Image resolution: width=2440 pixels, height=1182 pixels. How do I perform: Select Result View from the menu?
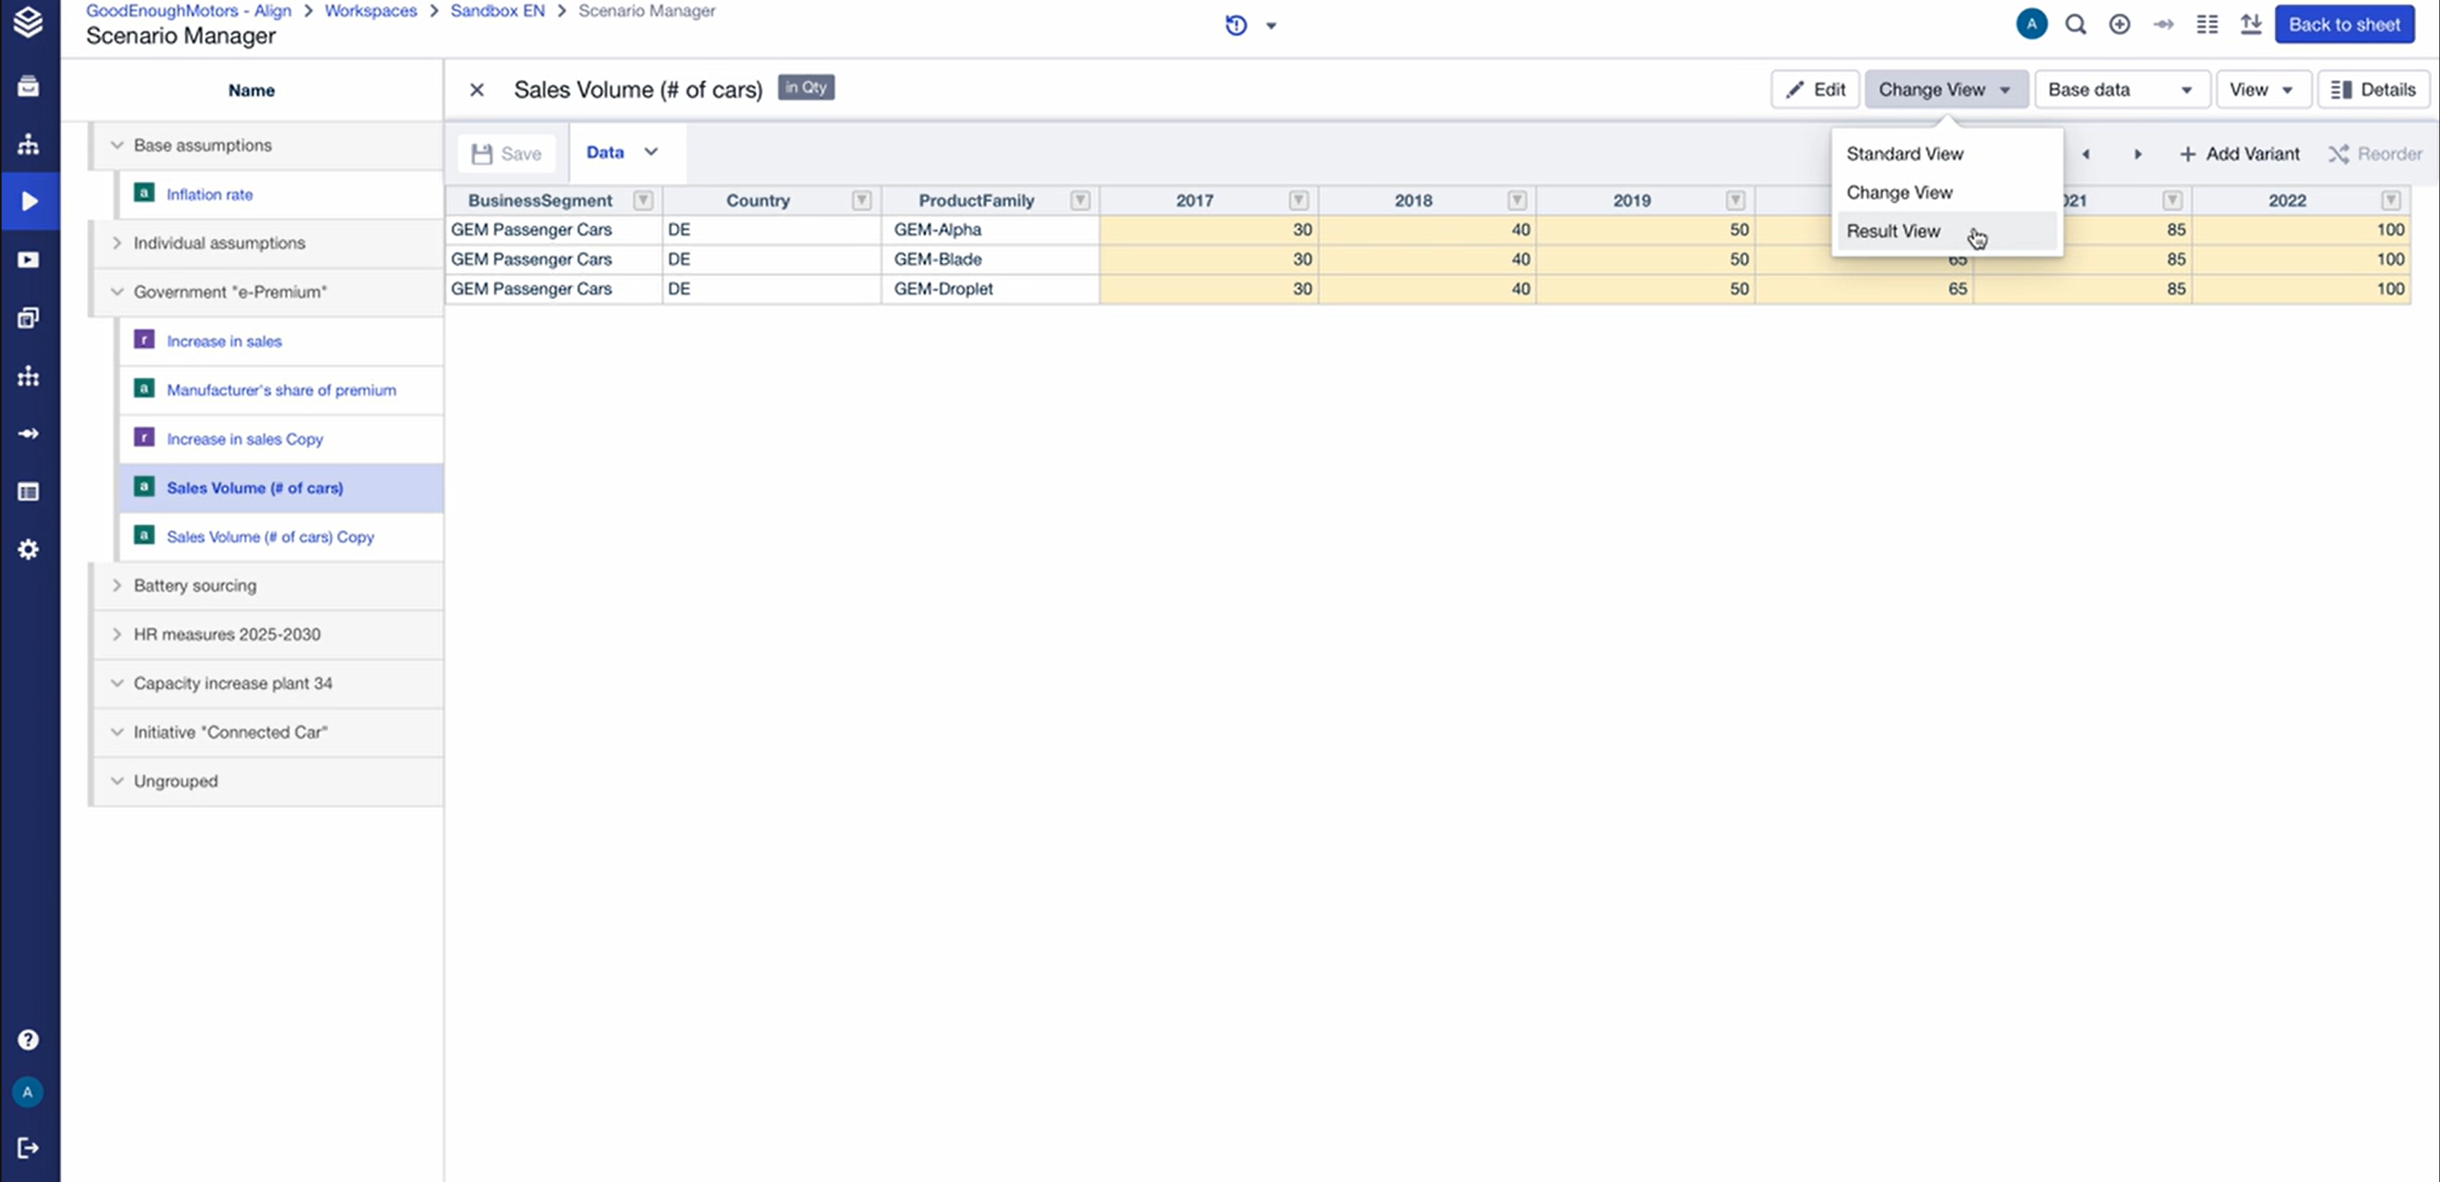click(x=1893, y=231)
